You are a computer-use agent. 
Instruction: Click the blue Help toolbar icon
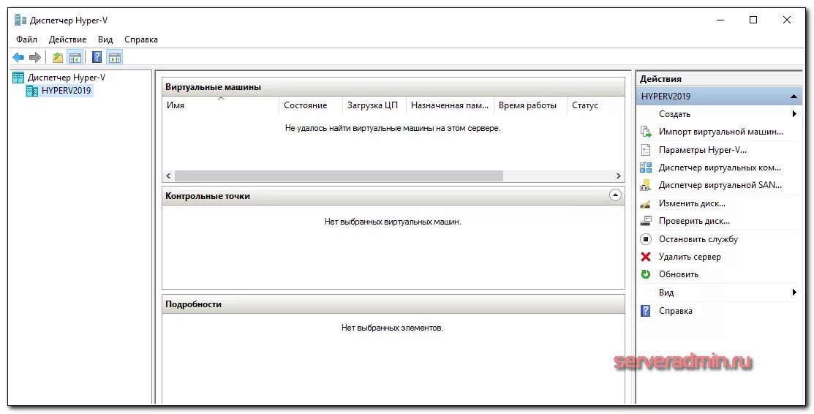coord(97,57)
